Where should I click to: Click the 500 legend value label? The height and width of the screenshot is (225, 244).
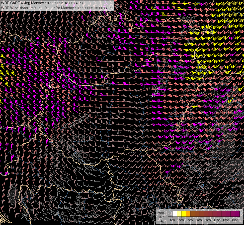[x=190, y=220]
